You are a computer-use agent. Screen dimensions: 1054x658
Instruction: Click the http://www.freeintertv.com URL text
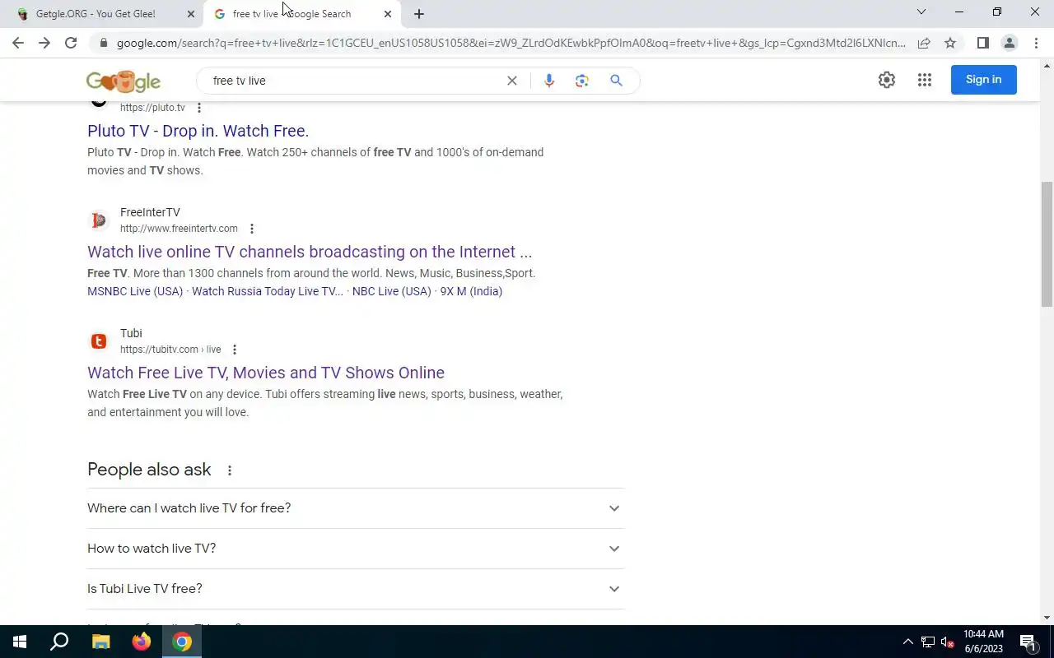click(x=179, y=229)
